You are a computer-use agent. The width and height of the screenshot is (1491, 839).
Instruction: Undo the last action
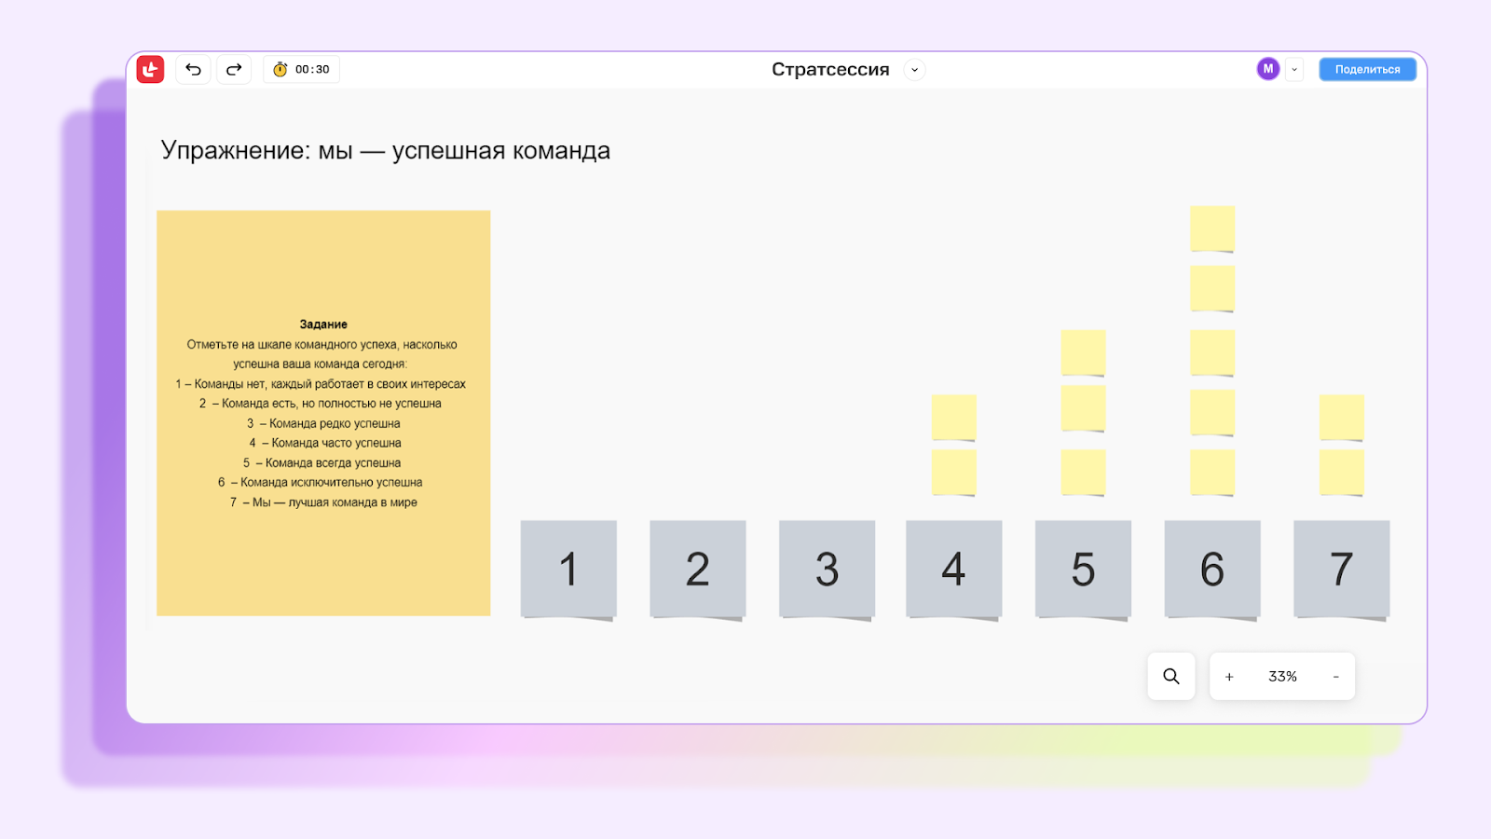coord(193,69)
